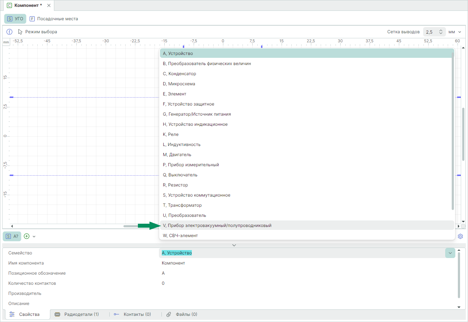
Task: Click the Имя компонента value field
Action: point(173,263)
